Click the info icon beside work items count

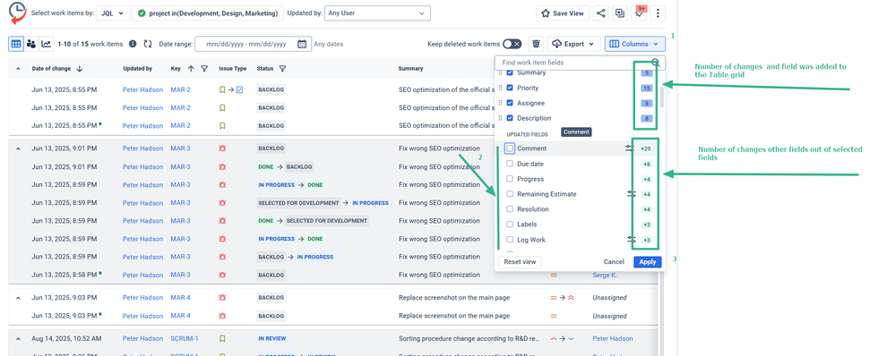coord(133,44)
